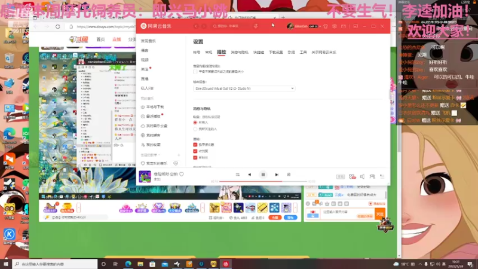Open 关注 in the sidebar

(x=145, y=69)
